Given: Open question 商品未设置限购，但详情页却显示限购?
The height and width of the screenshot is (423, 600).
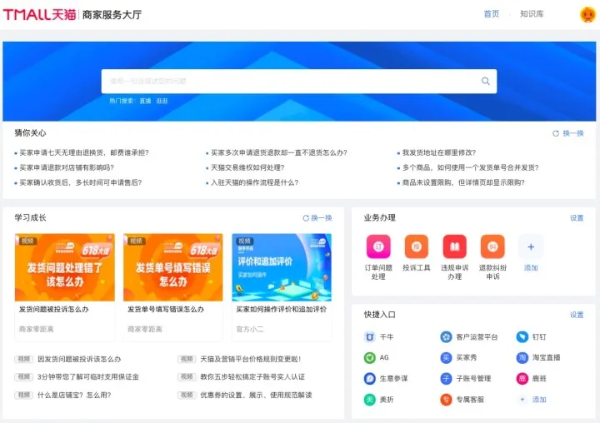Looking at the screenshot, I should 463,182.
